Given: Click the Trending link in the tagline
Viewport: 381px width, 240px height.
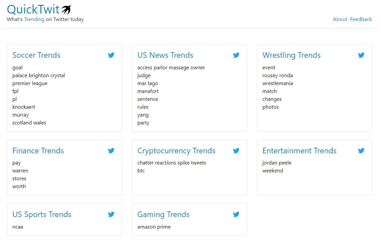Looking at the screenshot, I should (34, 19).
